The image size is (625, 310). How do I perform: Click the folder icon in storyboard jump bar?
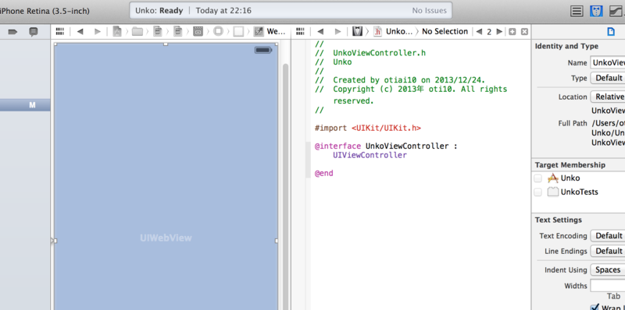[137, 31]
